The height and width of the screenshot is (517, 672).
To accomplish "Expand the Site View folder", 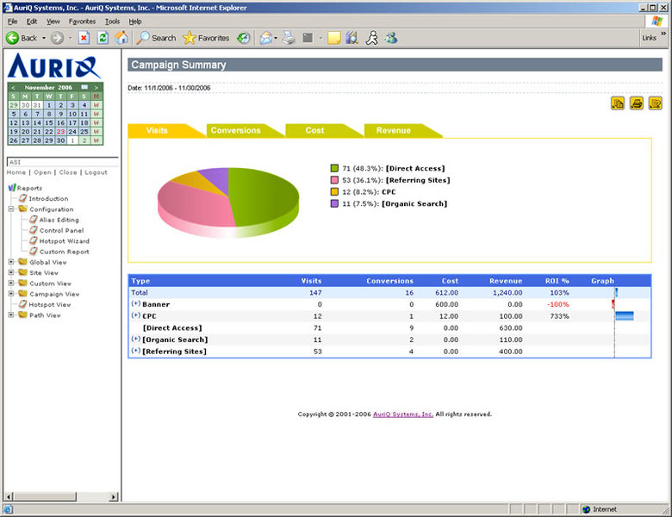I will coord(11,272).
